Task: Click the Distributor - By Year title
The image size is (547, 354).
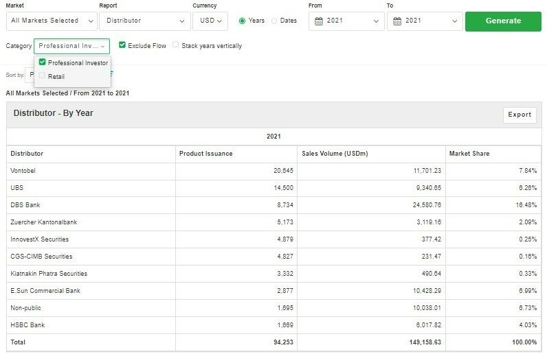Action: pos(54,113)
